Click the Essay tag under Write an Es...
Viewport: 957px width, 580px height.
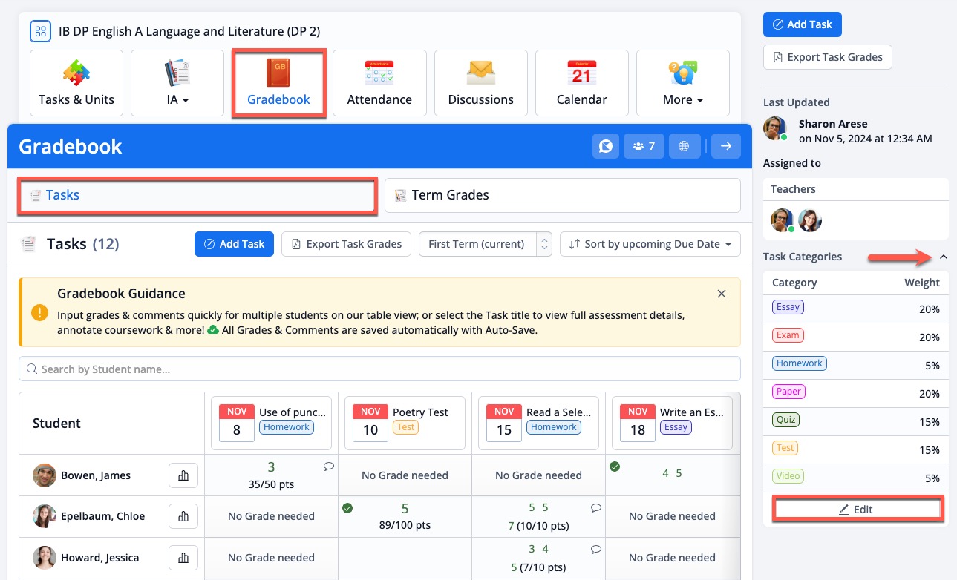[x=676, y=427]
